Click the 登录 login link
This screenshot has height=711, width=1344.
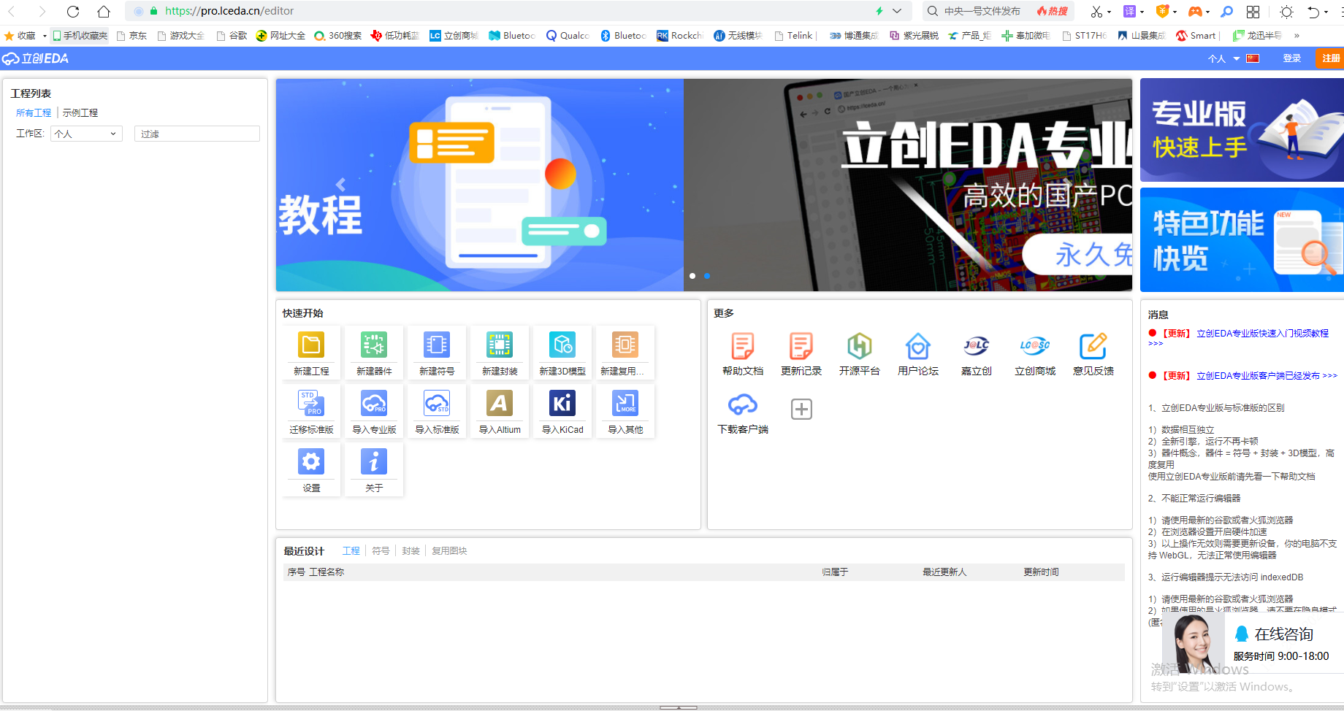click(x=1291, y=58)
